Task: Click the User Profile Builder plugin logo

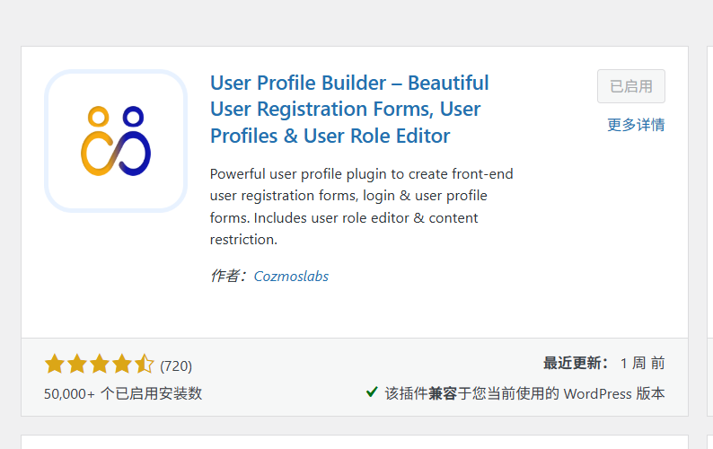Action: 116,141
